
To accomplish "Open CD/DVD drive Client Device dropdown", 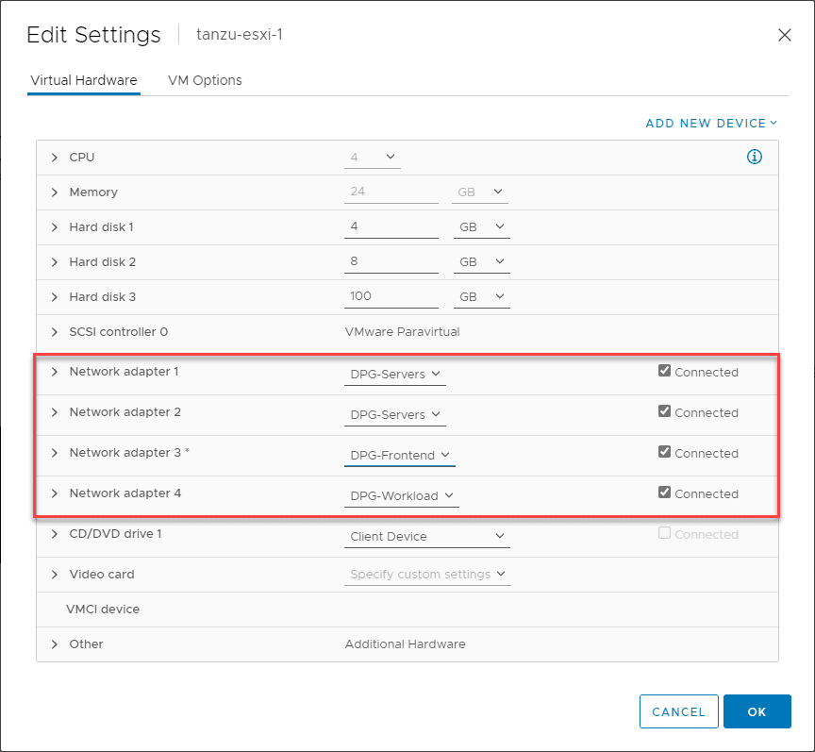I will point(427,537).
